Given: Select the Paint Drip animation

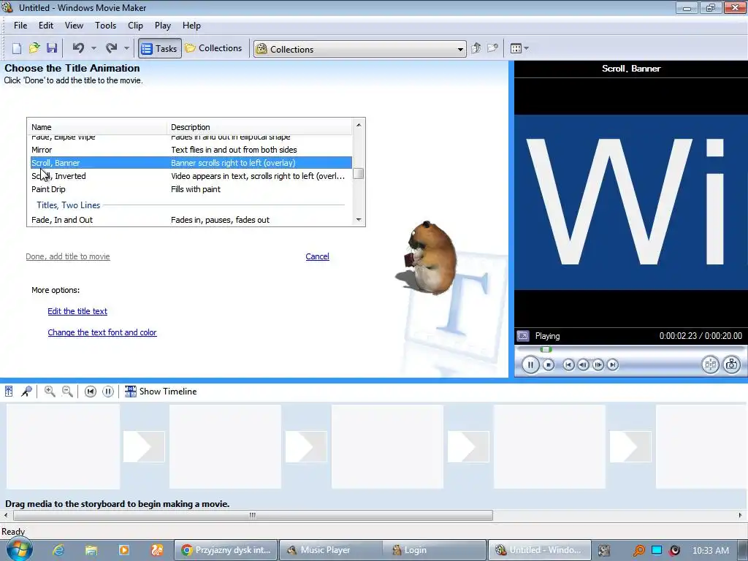Looking at the screenshot, I should pyautogui.click(x=191, y=189).
